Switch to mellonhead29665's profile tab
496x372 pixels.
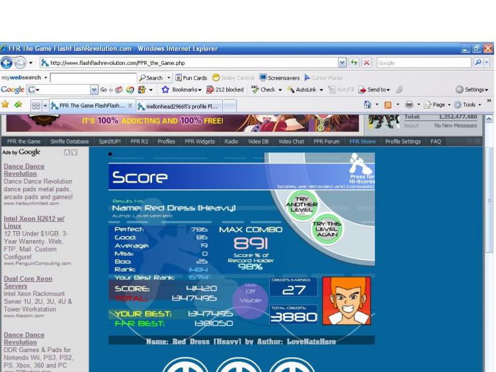click(179, 106)
